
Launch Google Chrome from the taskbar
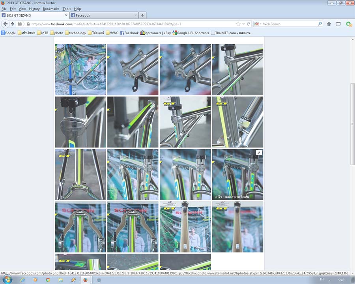pos(48,280)
